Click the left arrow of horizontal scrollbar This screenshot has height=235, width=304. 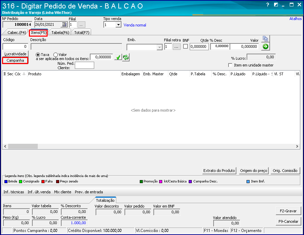5,146
